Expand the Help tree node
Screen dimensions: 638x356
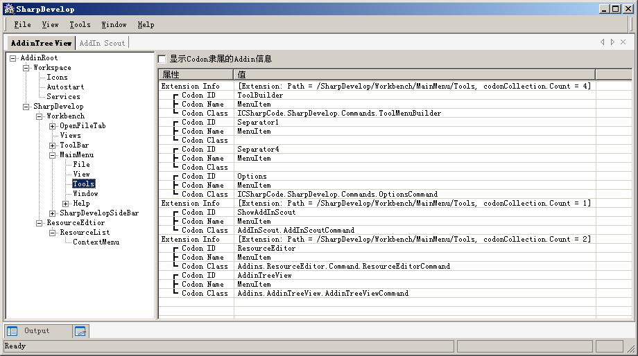65,204
